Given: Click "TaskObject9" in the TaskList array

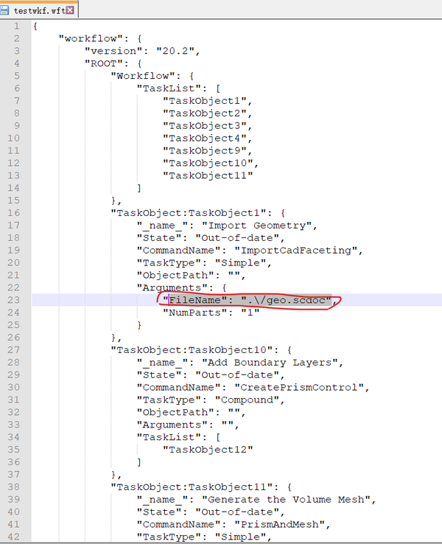Looking at the screenshot, I should click(205, 150).
